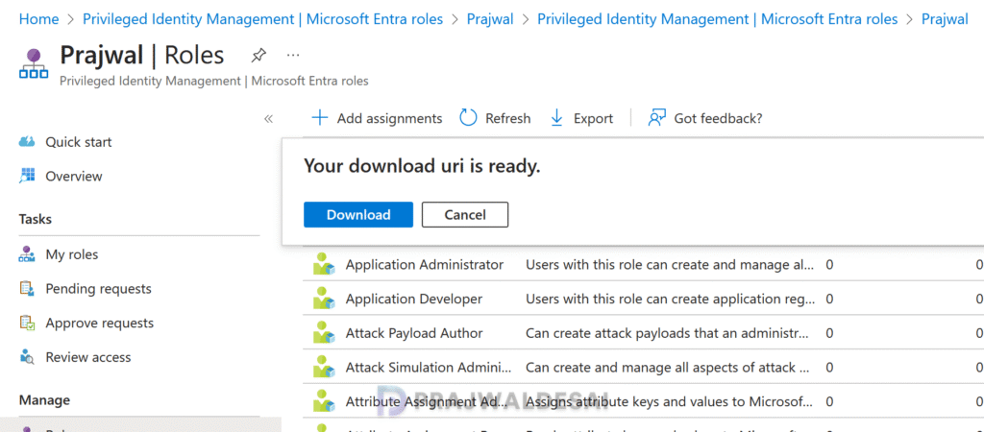Click 'Users with this role can create application reg...' description
The width and height of the screenshot is (984, 432).
point(670,300)
